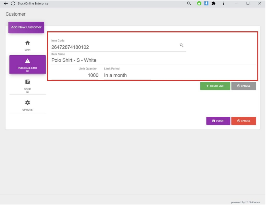
Task: Click the Add New Customer button
Action: (26, 27)
